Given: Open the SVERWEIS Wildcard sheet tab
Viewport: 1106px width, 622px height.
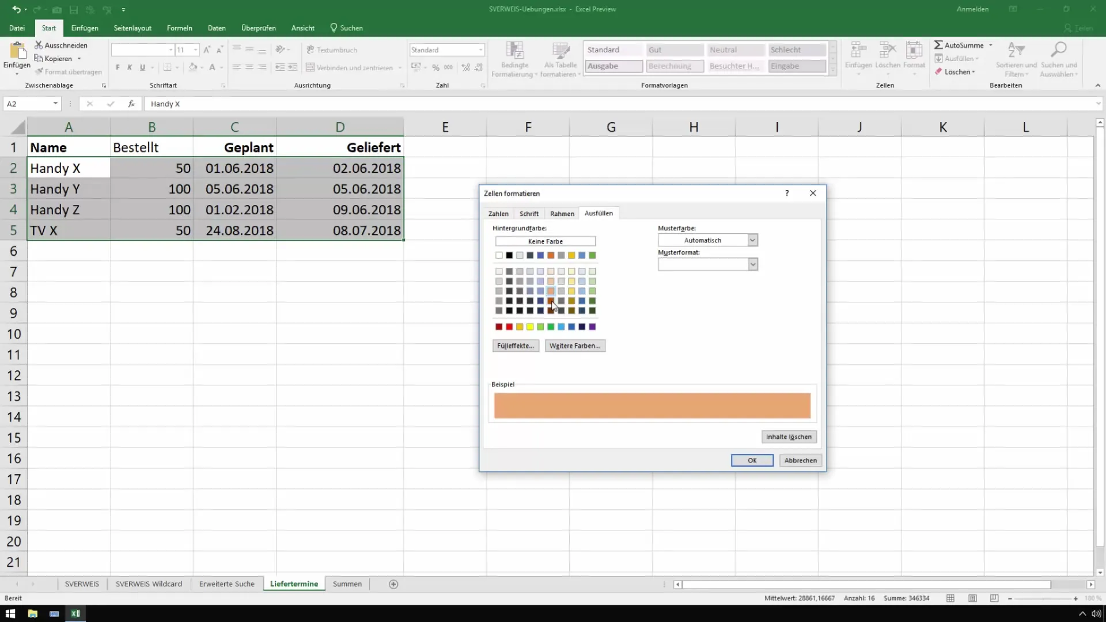Looking at the screenshot, I should click(x=149, y=584).
